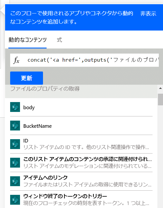Click SharePoint icon next to ウィンドウ終了のトークンのトリガー
This screenshot has height=208, width=163.
[x=15, y=200]
